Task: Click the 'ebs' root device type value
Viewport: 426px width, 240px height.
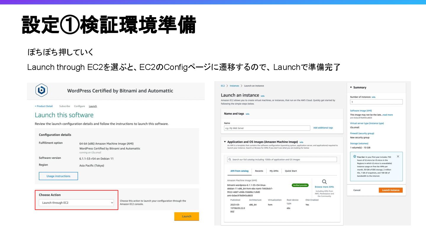Action: click(289, 208)
